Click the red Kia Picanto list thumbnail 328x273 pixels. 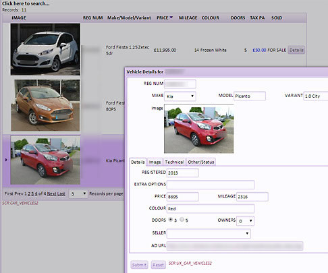coord(45,160)
